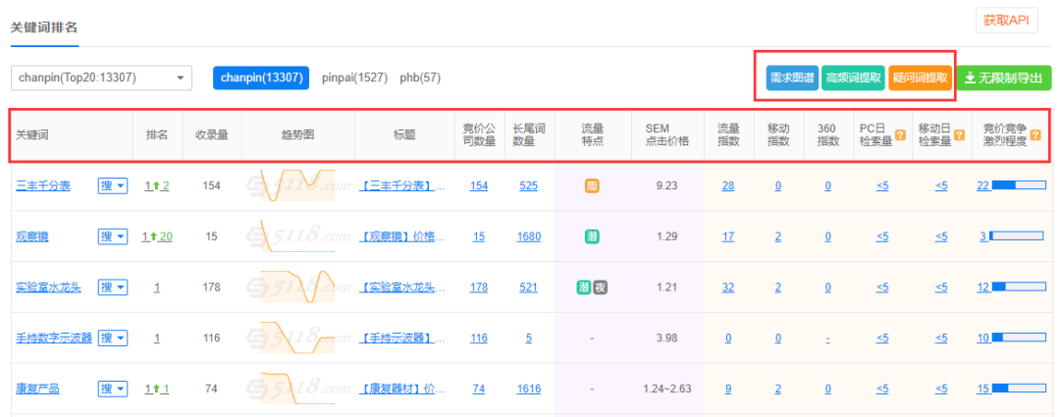
Task: Open the 获取API button
Action: click(x=1006, y=21)
